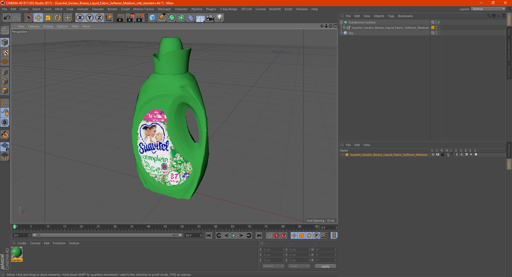This screenshot has width=512, height=277.
Task: Toggle the Snap magnet icon
Action: point(5,135)
